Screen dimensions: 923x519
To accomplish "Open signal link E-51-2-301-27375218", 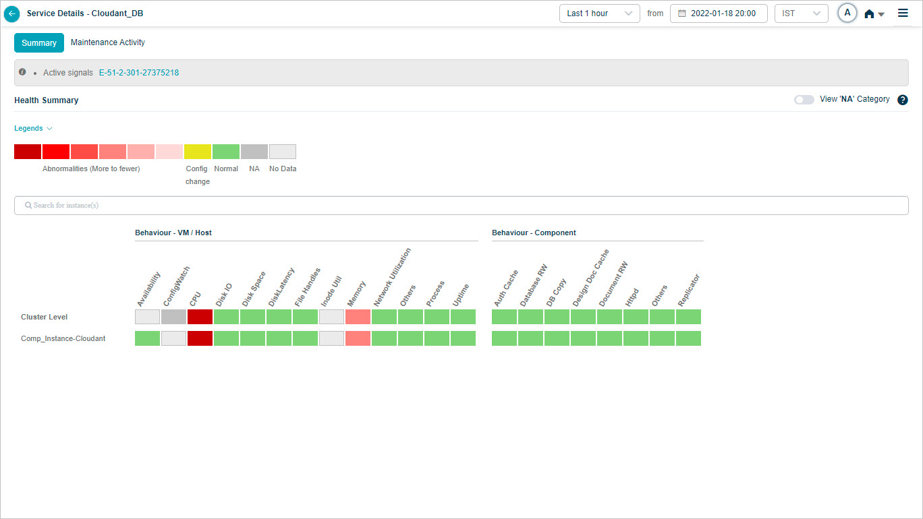I will point(139,73).
